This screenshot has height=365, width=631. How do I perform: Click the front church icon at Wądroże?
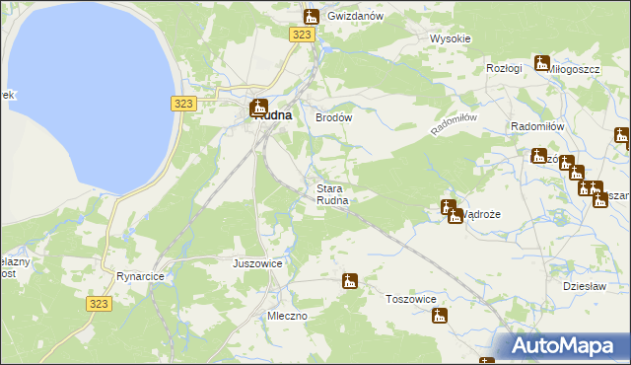coord(456,216)
